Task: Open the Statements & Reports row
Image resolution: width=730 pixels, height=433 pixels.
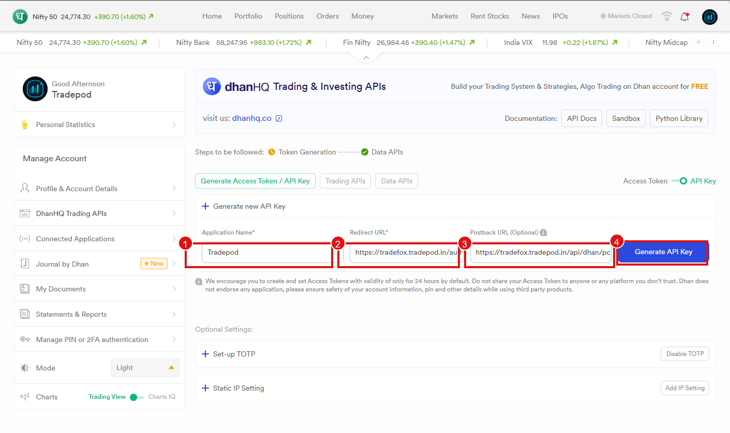Action: [x=99, y=314]
